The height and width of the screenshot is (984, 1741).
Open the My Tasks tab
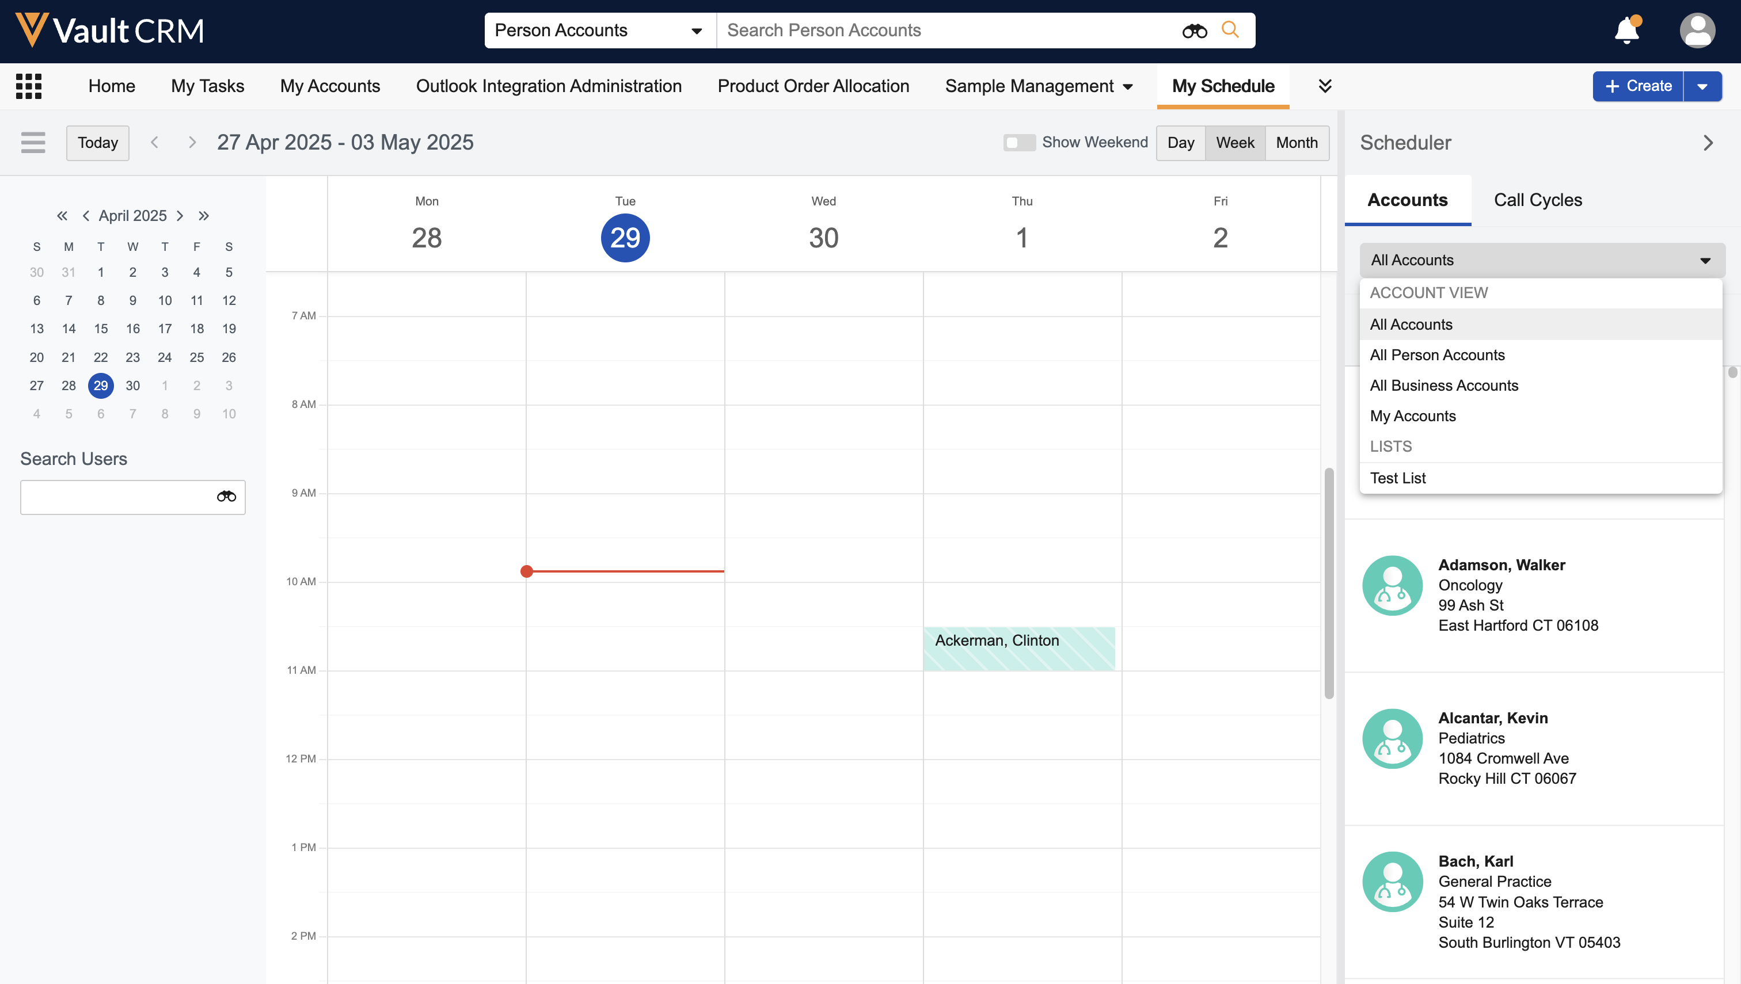coord(208,86)
